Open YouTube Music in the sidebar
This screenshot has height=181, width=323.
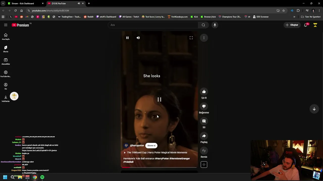tap(6, 74)
